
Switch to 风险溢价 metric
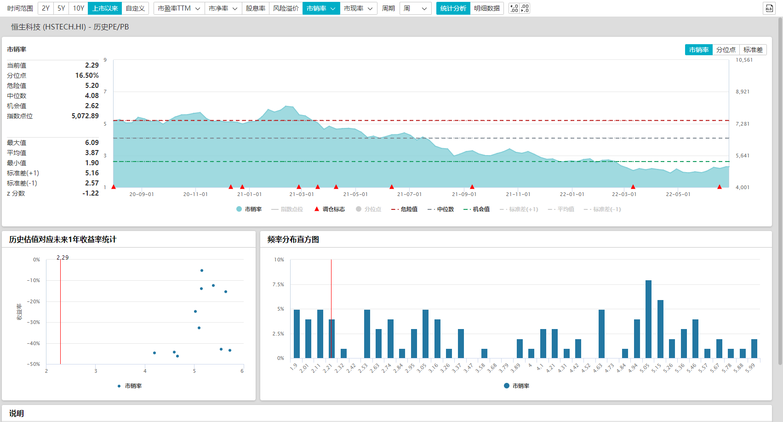point(286,8)
